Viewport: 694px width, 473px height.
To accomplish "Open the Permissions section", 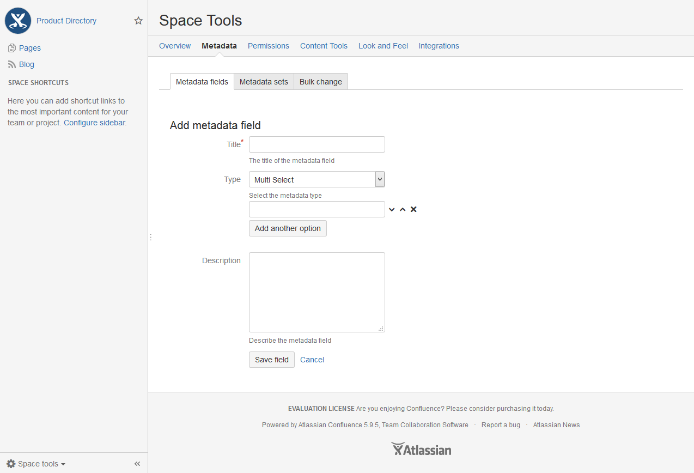I will coord(268,46).
